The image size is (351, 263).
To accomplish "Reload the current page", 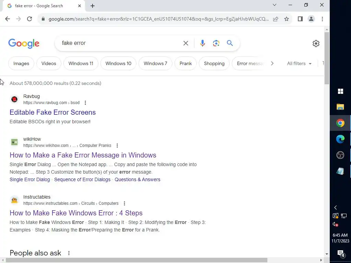I will point(29,19).
